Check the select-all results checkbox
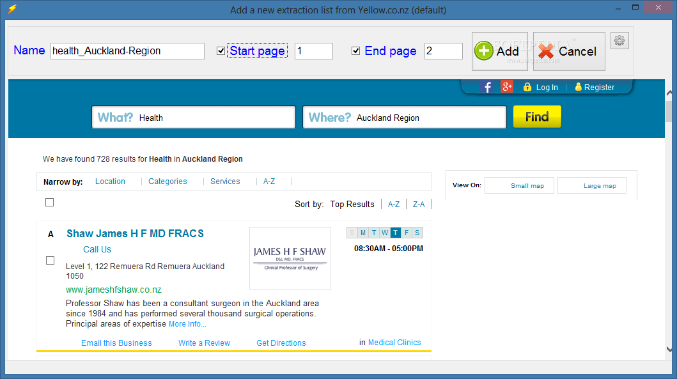Screen dimensions: 677x379 [50, 203]
